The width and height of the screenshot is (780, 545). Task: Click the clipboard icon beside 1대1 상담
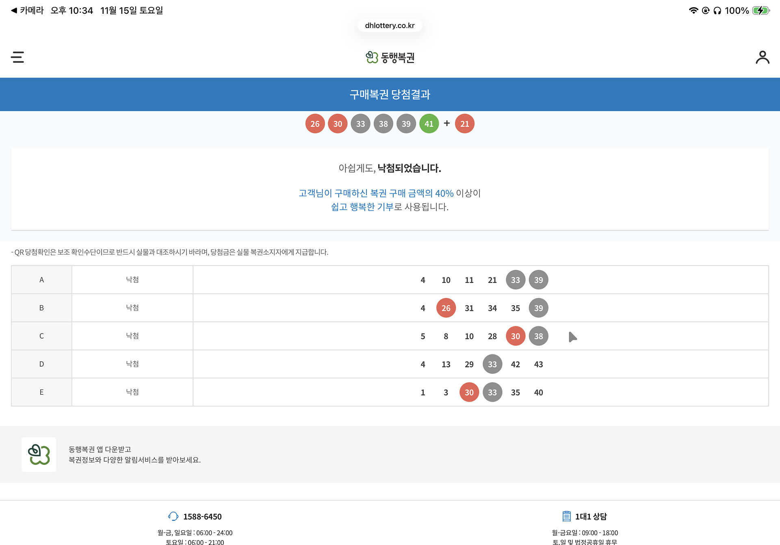[x=566, y=516]
